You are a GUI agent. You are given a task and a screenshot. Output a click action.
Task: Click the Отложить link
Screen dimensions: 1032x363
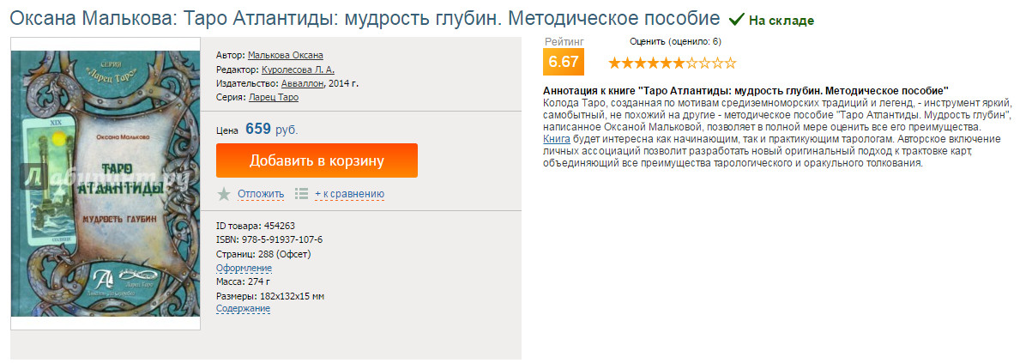pos(261,194)
